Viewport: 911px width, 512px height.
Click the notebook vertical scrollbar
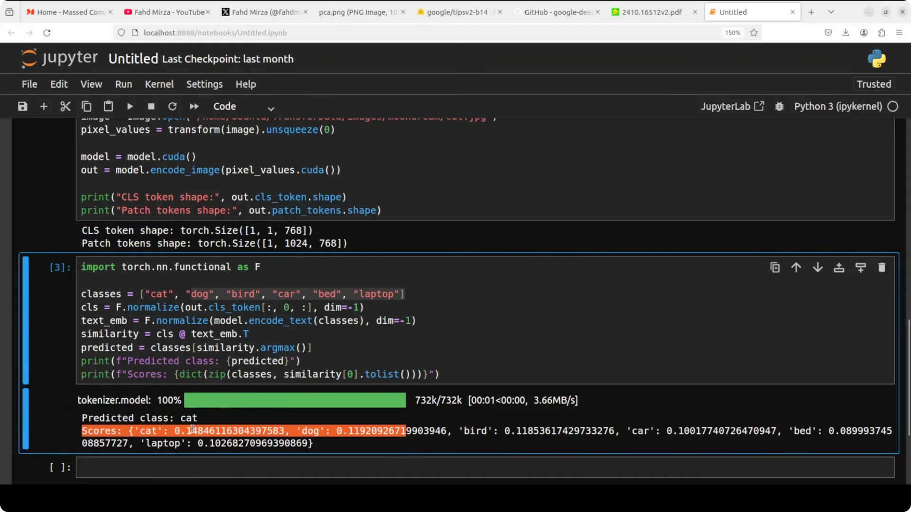[x=909, y=377]
